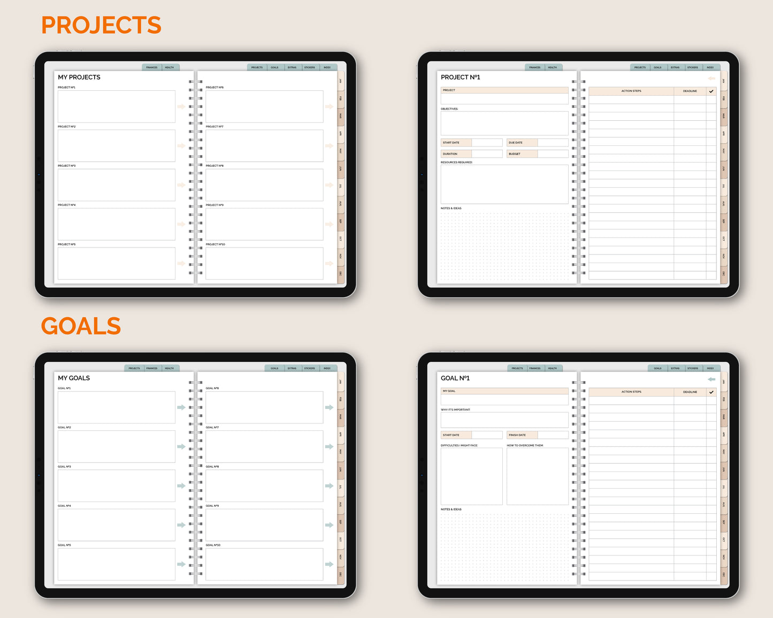This screenshot has width=773, height=618.
Task: Click the Due Date field
Action: point(553,143)
